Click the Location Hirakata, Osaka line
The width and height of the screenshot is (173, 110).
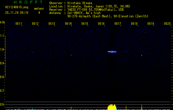pyautogui.click(x=90, y=6)
